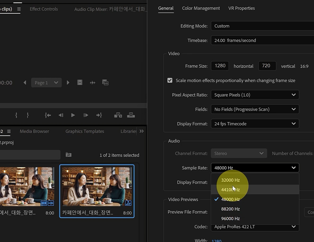Open the Fields dropdown
The height and width of the screenshot is (242, 314).
pyautogui.click(x=255, y=109)
